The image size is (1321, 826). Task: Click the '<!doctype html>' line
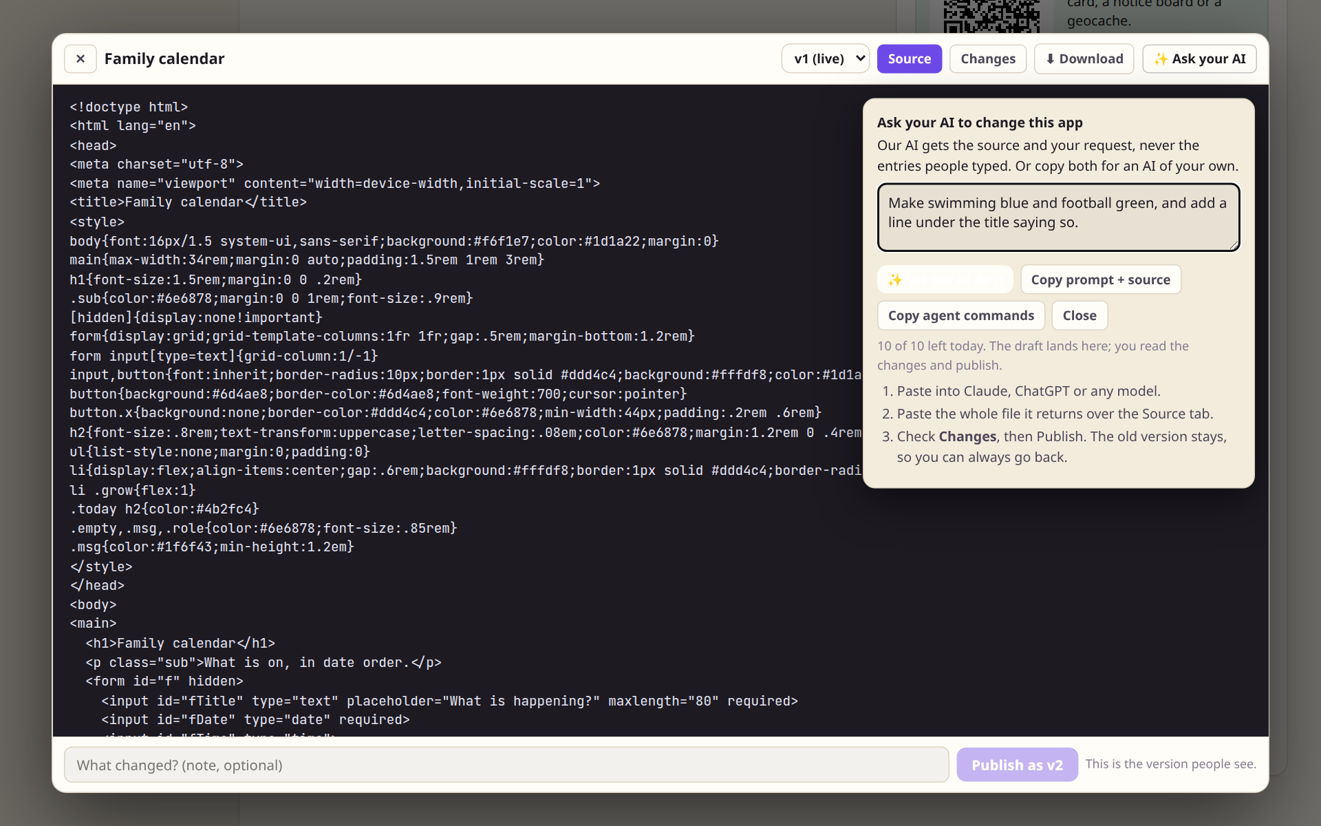click(x=129, y=107)
